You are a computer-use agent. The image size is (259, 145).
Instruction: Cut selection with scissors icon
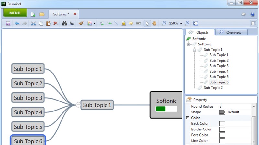pyautogui.click(x=33, y=23)
